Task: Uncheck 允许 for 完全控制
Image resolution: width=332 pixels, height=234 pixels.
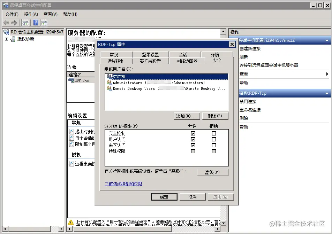Action: [x=193, y=133]
